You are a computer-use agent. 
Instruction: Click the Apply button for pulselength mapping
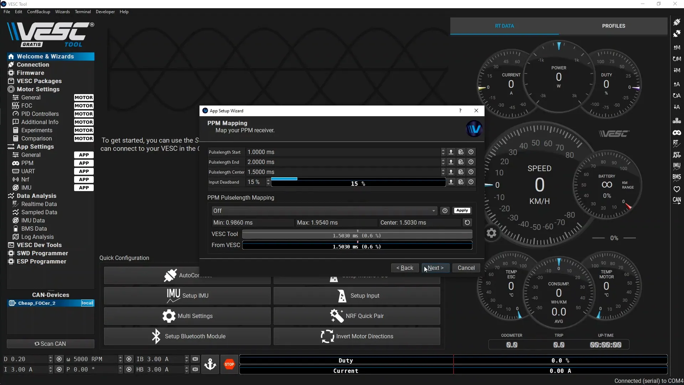(462, 210)
